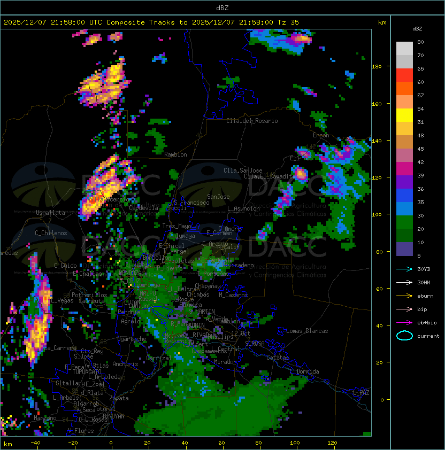Click the L_Dormida place label
Screen dimensions: 445x450
point(304,371)
